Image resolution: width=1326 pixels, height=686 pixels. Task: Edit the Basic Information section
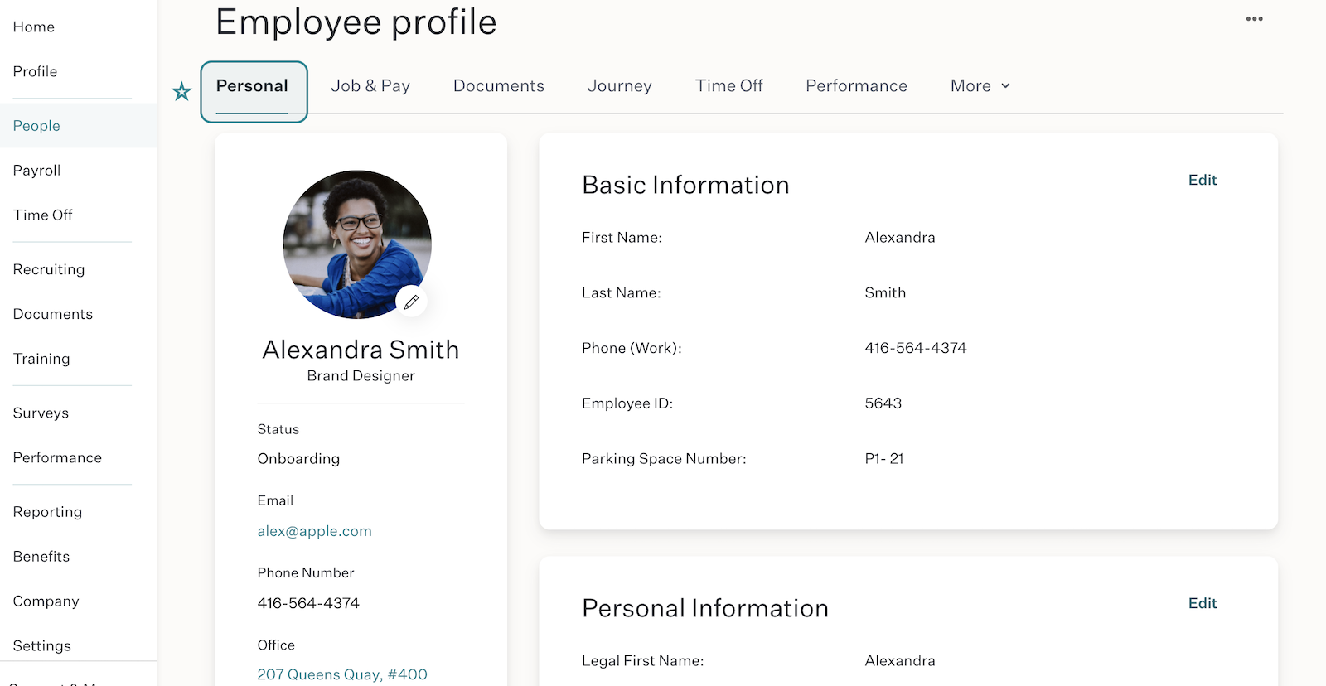(1203, 180)
